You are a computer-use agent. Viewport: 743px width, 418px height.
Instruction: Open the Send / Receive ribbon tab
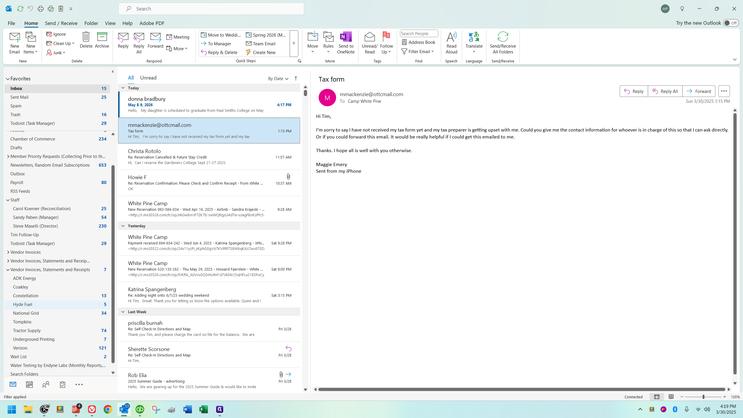[x=61, y=23]
